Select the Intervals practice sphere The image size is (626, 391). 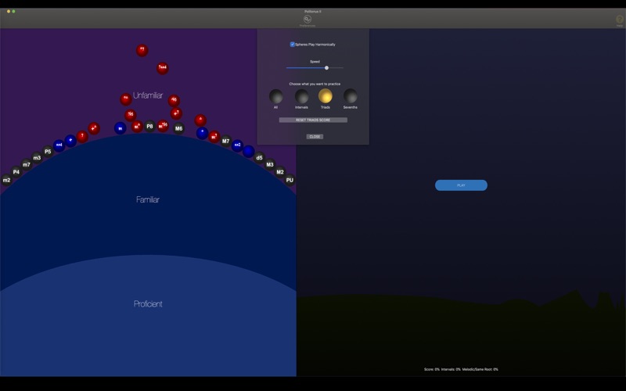[301, 96]
